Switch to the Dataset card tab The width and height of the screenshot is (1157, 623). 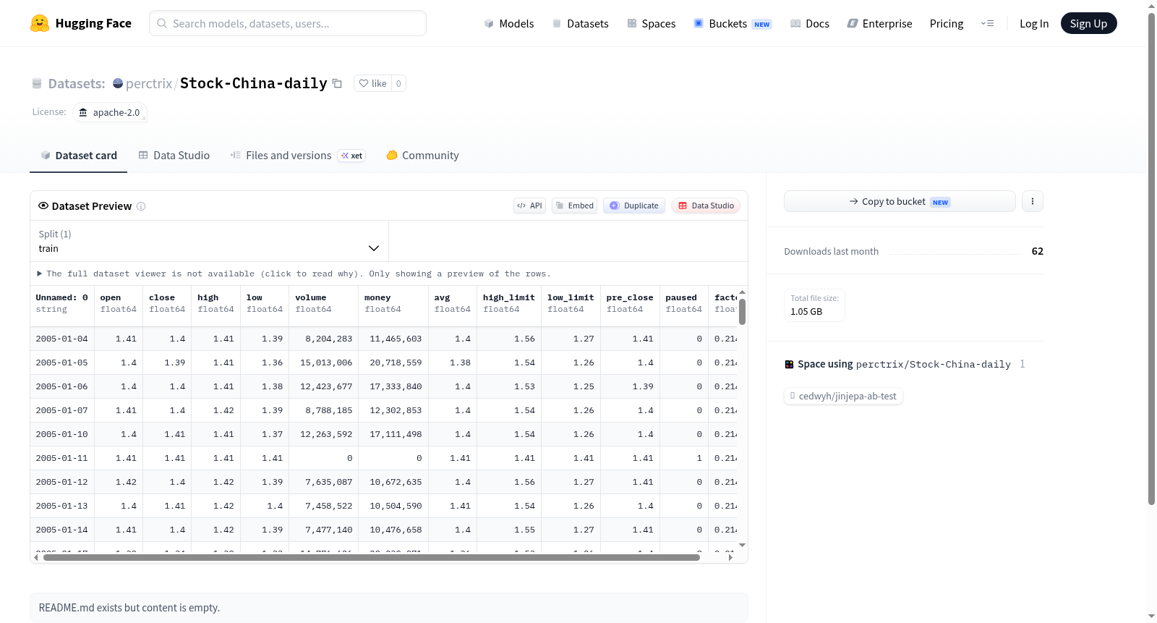78,156
